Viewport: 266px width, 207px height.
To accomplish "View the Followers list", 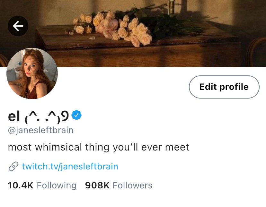I will 119,185.
